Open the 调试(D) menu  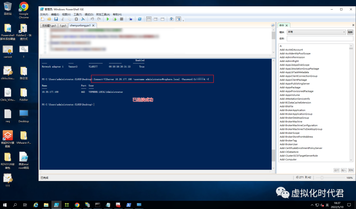pos(89,14)
